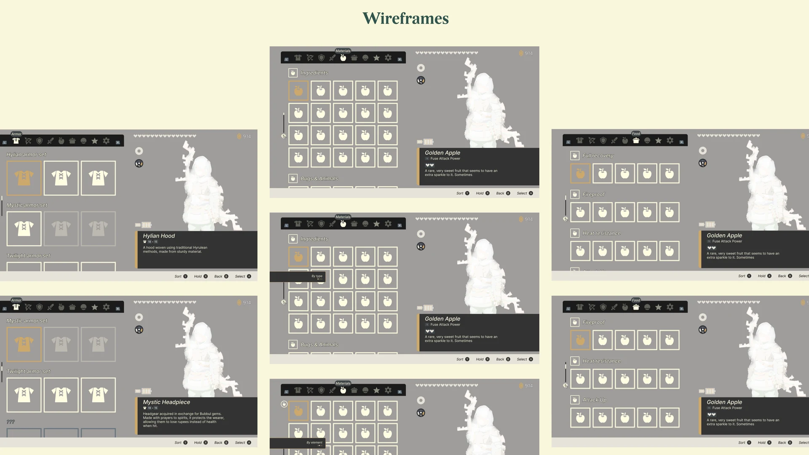This screenshot has height=455, width=809.
Task: Open bows tab in top center Materials wireframe
Action: (310, 58)
